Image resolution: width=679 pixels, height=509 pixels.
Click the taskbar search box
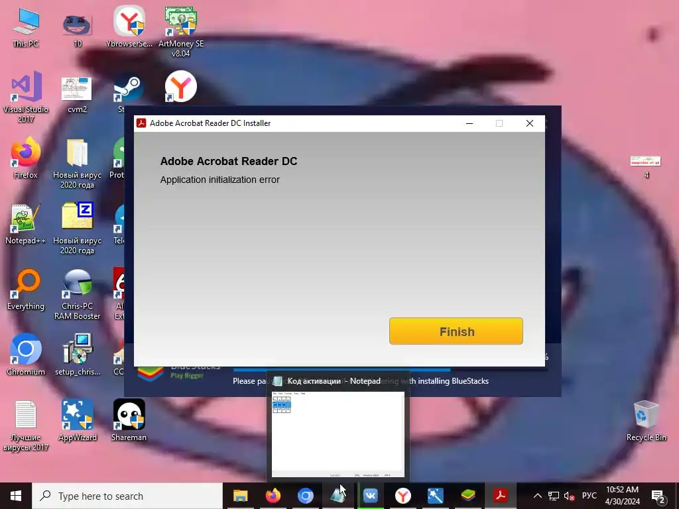tap(127, 496)
